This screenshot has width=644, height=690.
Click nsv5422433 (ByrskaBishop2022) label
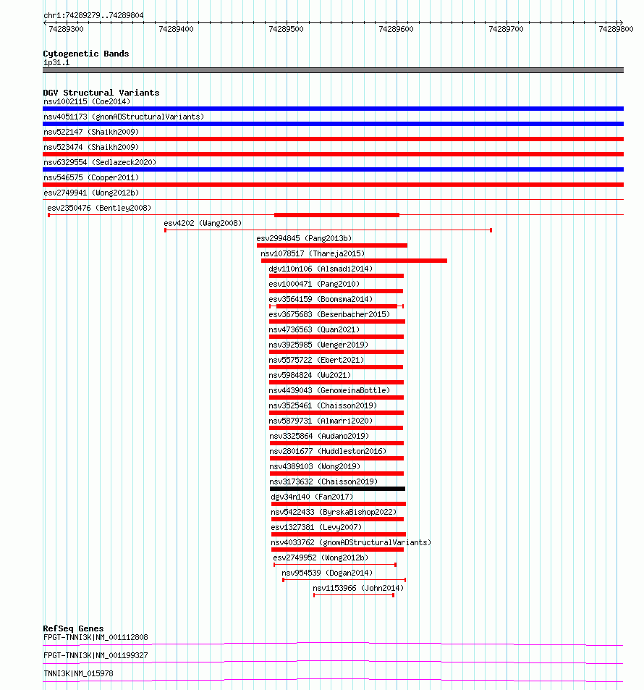click(334, 512)
